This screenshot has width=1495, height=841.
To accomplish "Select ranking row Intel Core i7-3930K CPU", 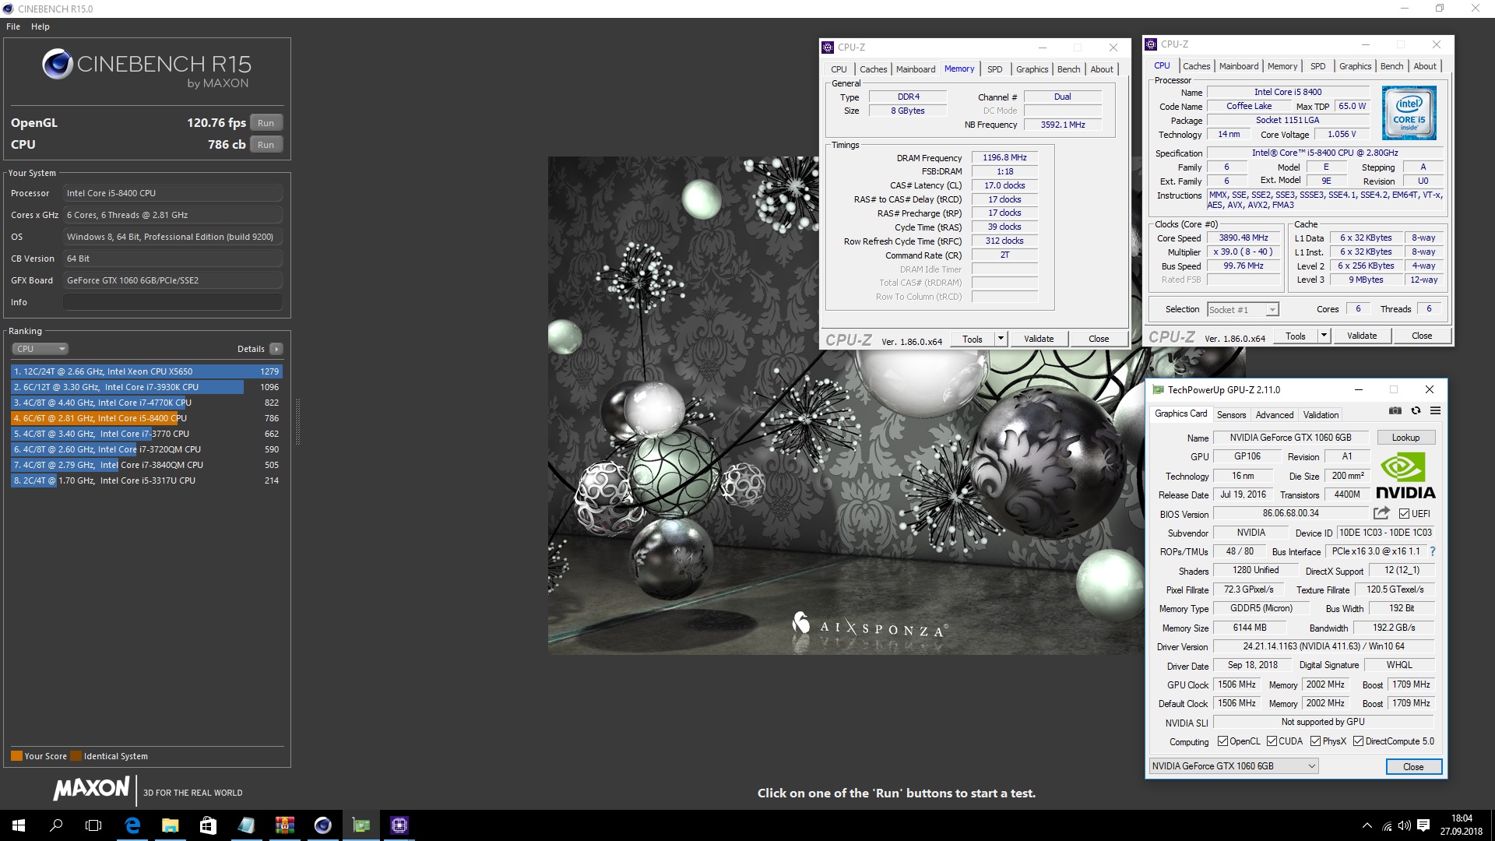I will pos(146,387).
